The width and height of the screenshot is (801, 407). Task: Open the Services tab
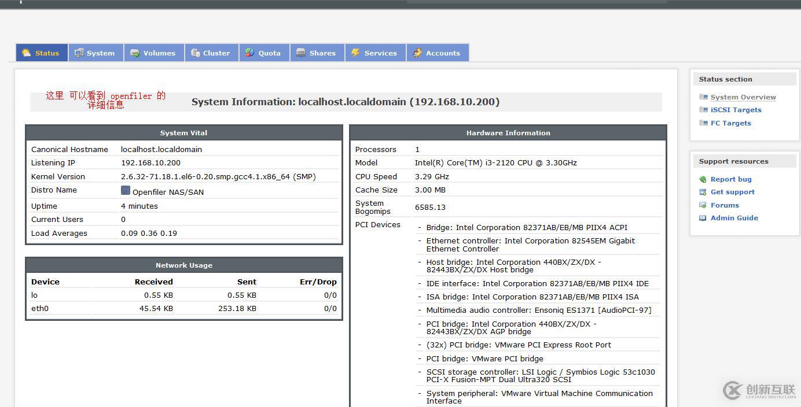point(380,53)
